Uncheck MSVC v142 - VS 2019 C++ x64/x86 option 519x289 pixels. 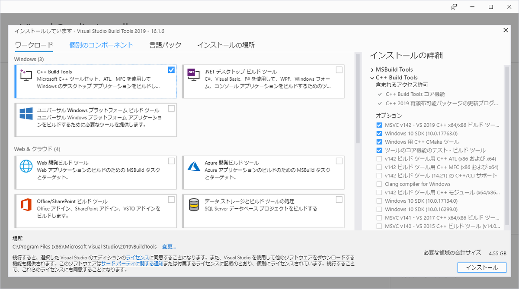point(379,125)
